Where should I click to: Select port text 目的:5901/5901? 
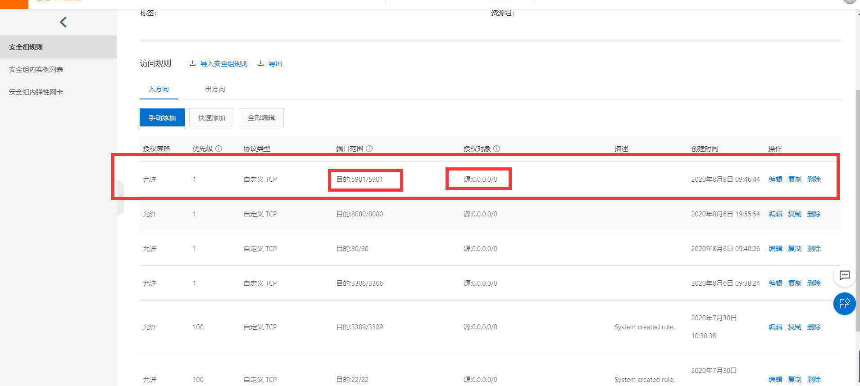click(x=359, y=180)
